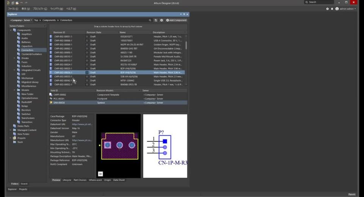Image resolution: width=364 pixels, height=197 pixels.
Task: Open the ファイル (File) menu
Action: click(13, 9)
